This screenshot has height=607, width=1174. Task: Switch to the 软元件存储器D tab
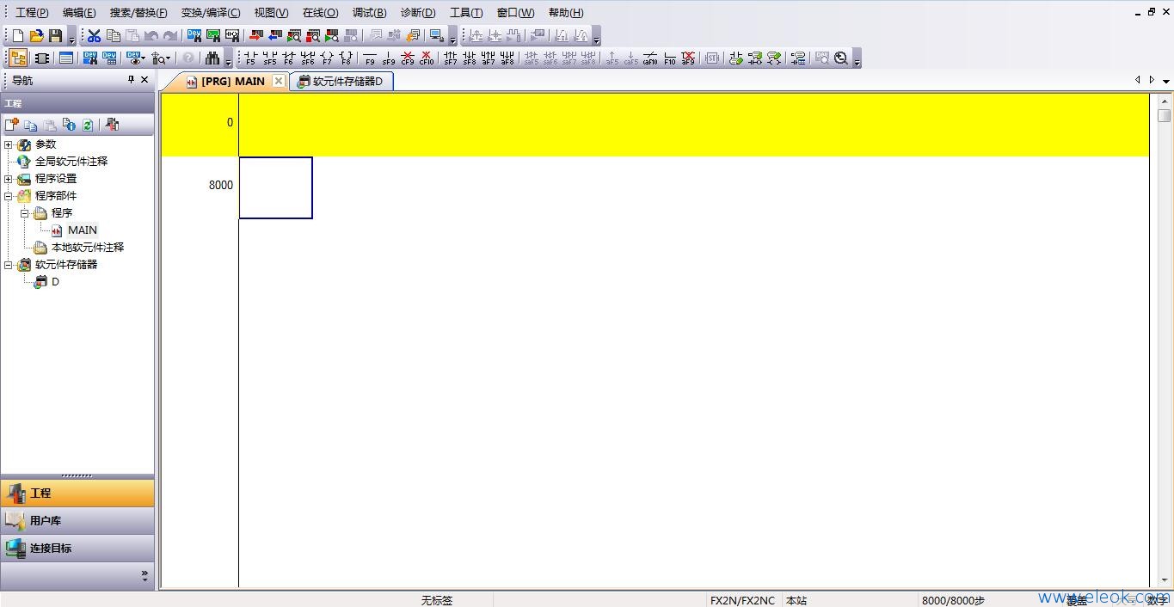(341, 82)
